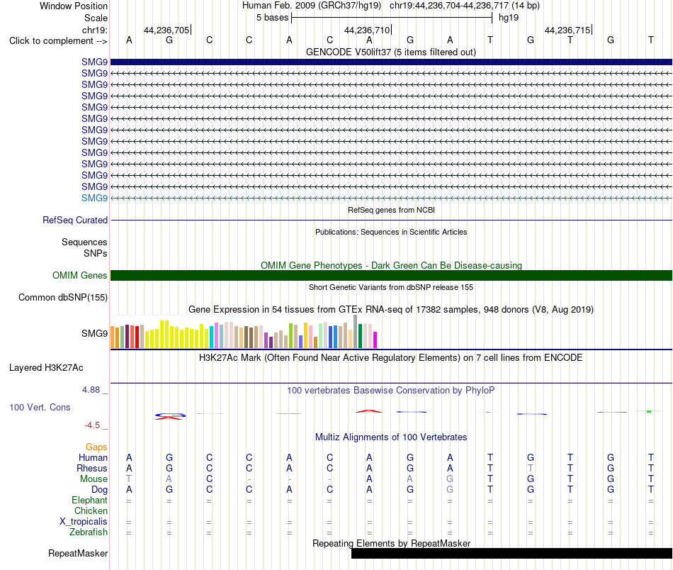
Task: Open 'Publications: Sequences in Scientific Articles' title
Action: (391, 232)
